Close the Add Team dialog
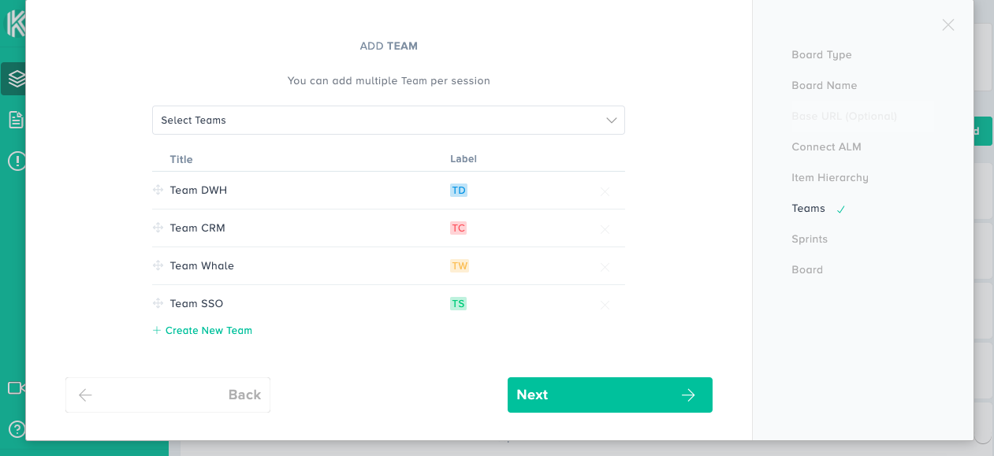 [948, 25]
